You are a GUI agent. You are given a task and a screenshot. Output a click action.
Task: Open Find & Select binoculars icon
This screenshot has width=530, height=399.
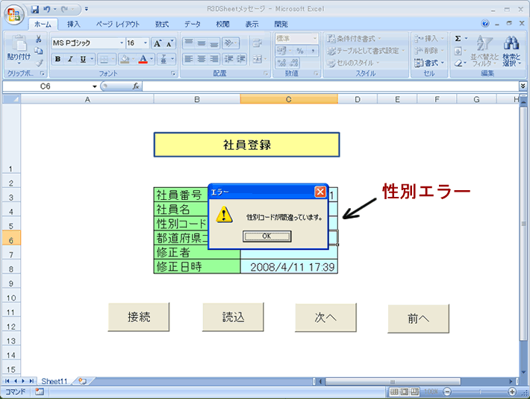tap(511, 49)
